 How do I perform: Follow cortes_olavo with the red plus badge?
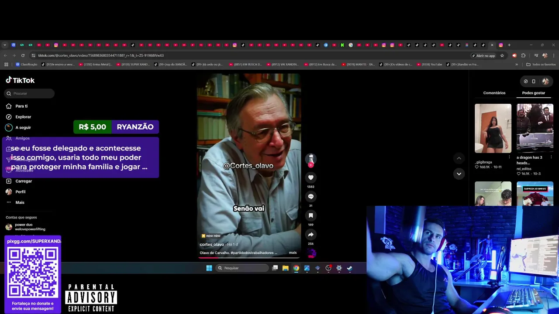tap(311, 165)
